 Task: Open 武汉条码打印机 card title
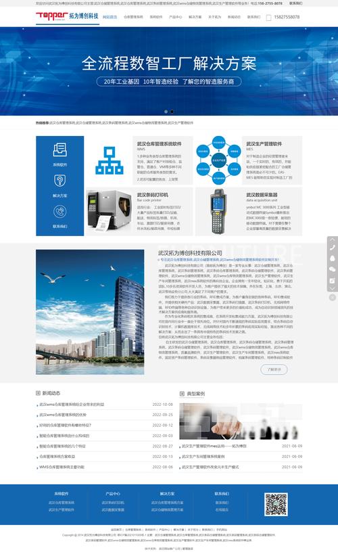coord(153,195)
